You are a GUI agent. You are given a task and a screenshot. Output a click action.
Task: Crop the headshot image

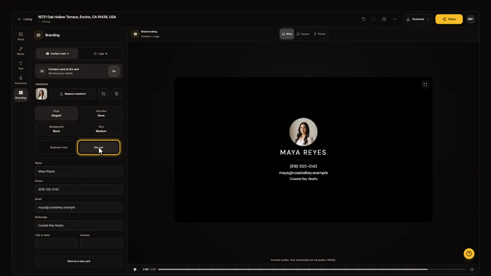click(103, 94)
